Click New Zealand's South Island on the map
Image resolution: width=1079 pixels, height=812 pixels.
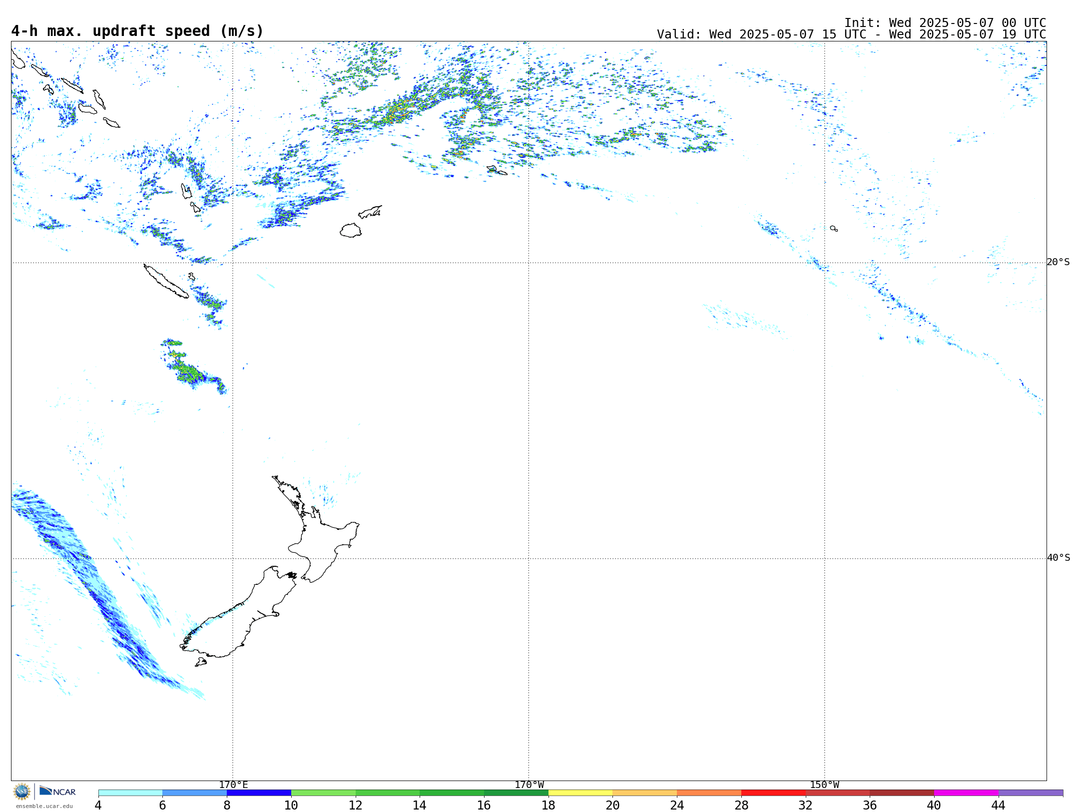[240, 619]
